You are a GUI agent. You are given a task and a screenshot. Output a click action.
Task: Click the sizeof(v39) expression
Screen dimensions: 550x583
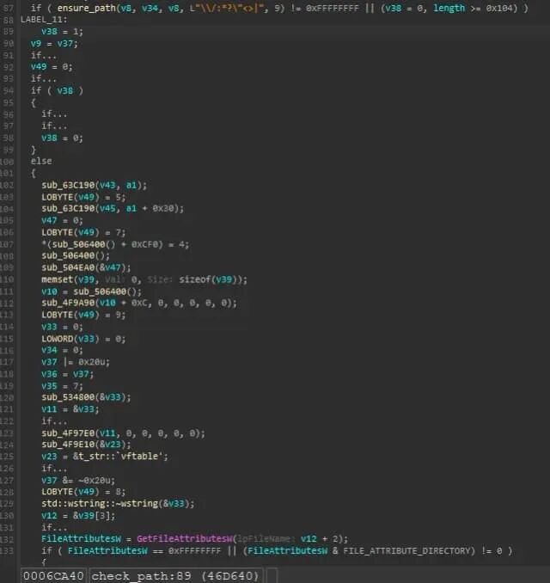208,279
